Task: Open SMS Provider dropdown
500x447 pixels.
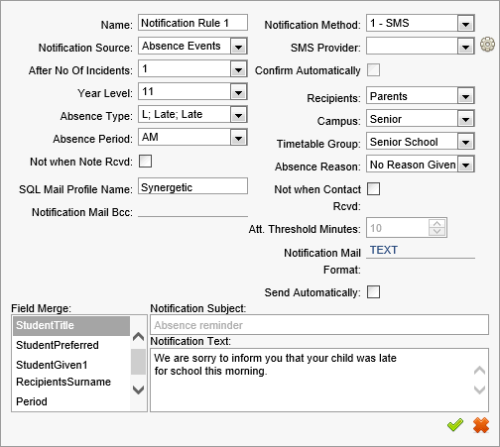Action: 465,47
